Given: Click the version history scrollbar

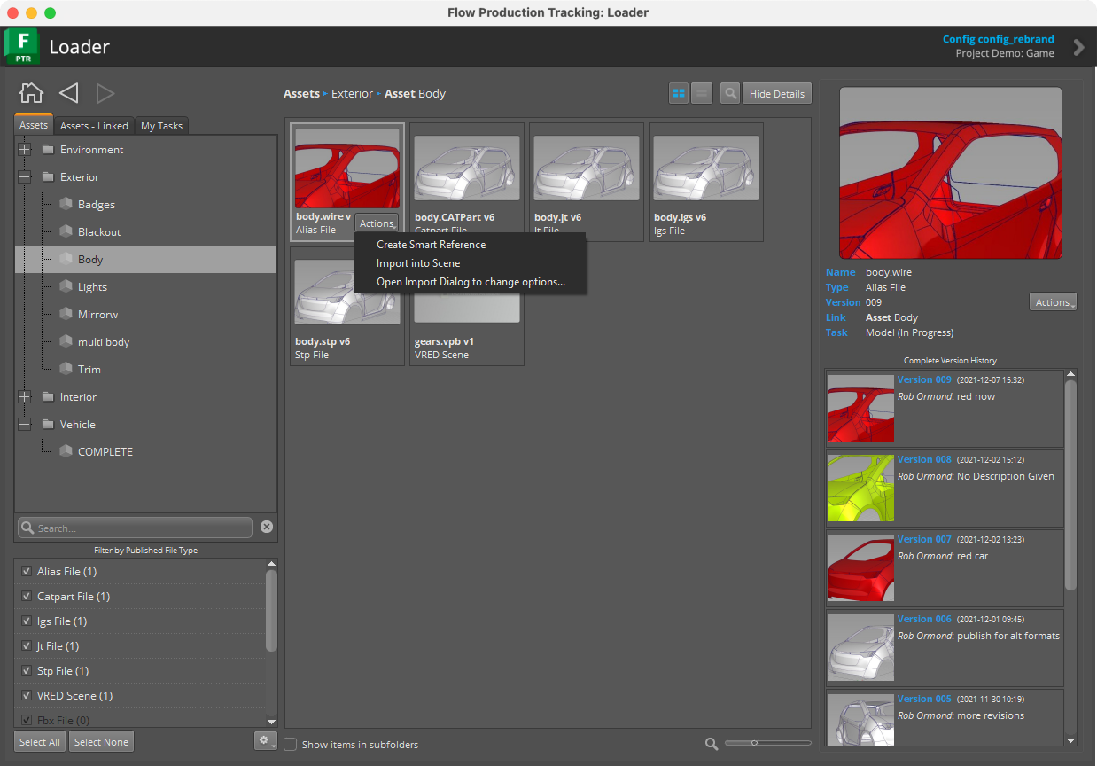Looking at the screenshot, I should pyautogui.click(x=1070, y=485).
